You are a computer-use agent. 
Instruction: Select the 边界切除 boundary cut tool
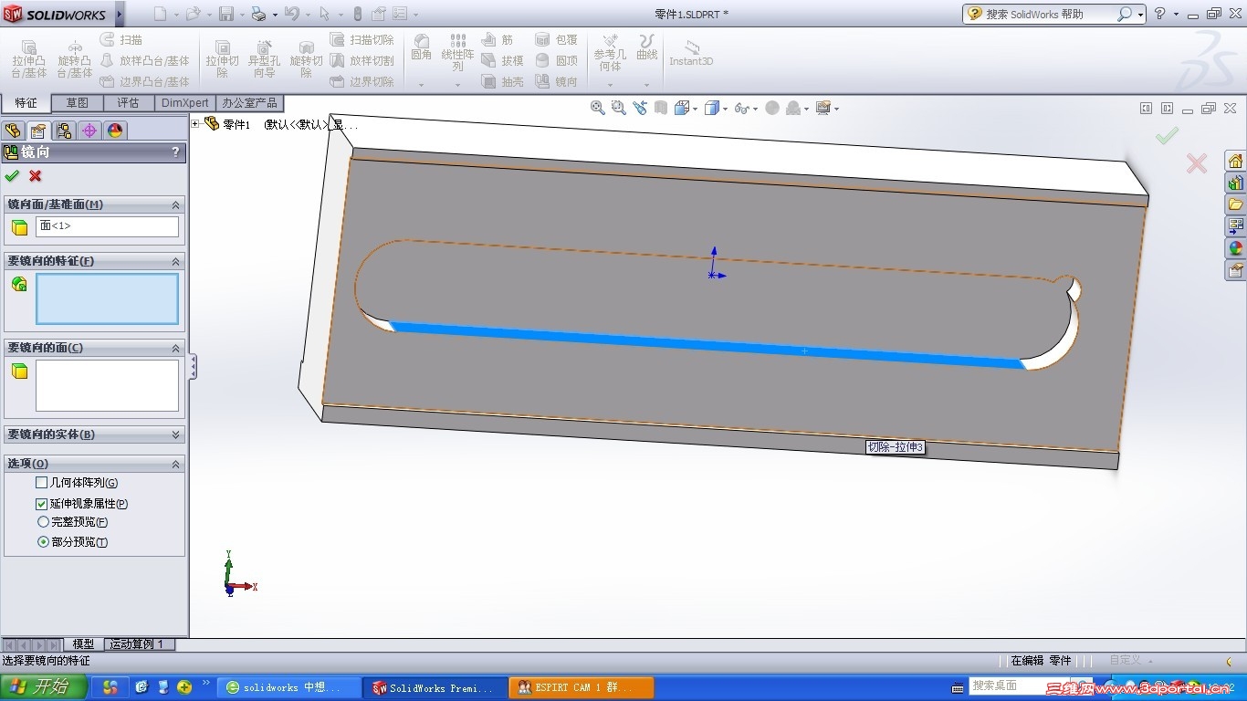(x=362, y=81)
